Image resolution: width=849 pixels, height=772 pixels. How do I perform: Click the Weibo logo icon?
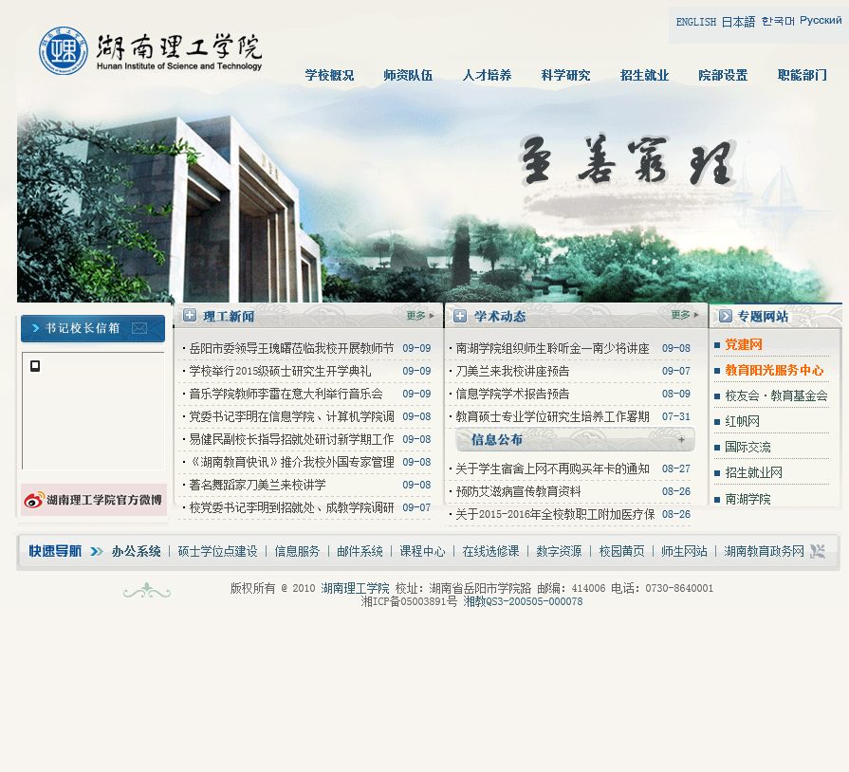[x=33, y=500]
